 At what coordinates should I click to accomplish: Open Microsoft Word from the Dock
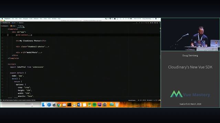coord(79,105)
